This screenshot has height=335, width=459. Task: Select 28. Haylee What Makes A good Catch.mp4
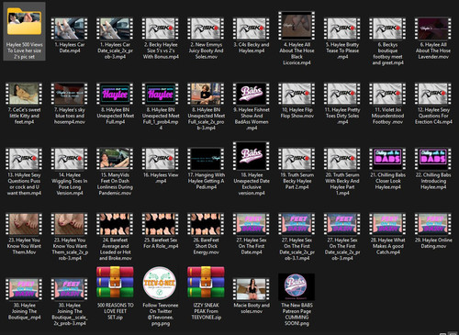[387, 224]
